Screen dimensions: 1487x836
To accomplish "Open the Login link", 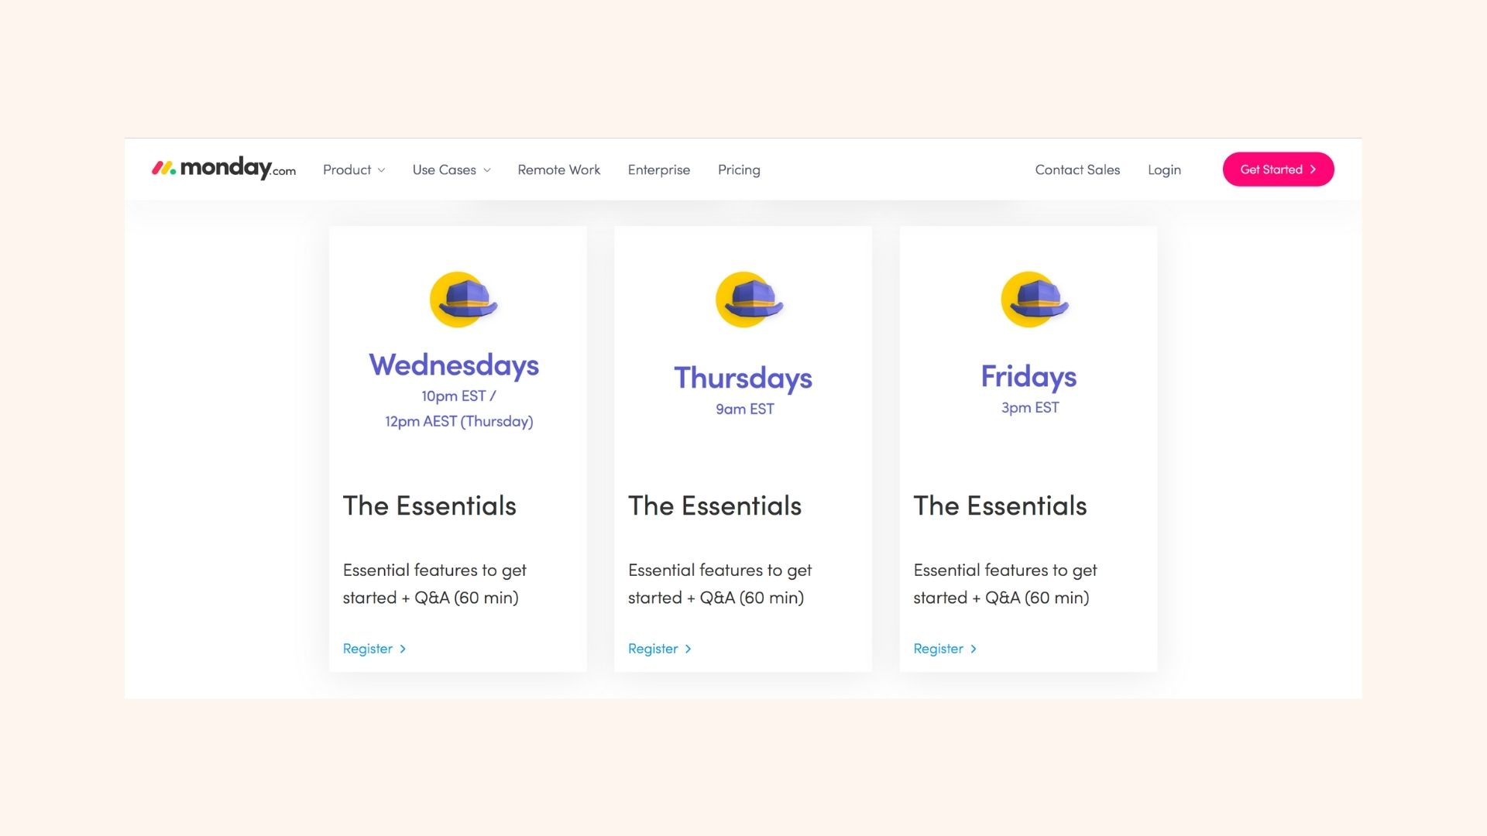I will click(1164, 170).
